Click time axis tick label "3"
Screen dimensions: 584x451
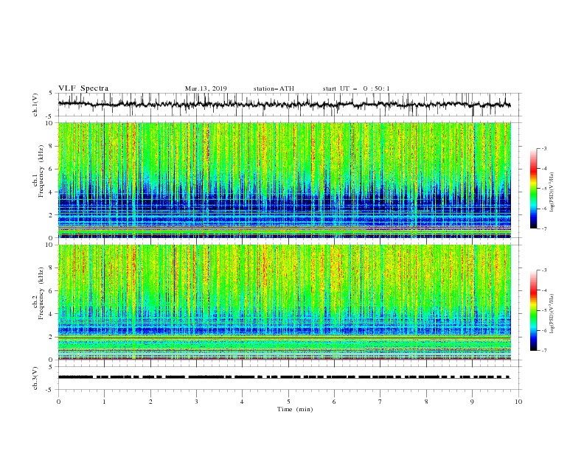click(196, 402)
